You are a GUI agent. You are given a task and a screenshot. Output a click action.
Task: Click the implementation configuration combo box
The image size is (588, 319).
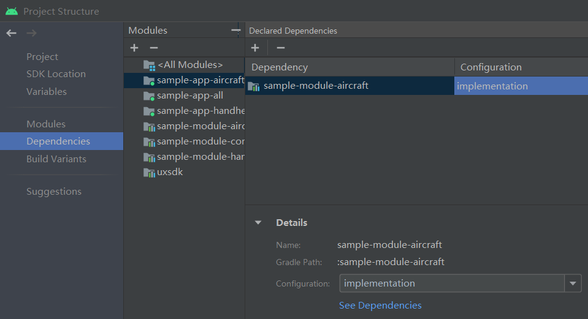452,283
